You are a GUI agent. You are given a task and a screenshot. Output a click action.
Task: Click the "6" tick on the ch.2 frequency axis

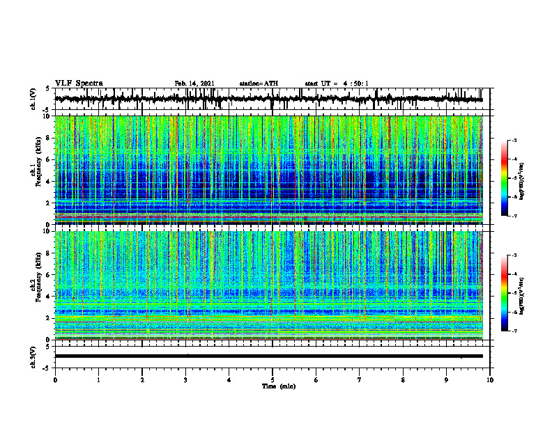point(49,274)
